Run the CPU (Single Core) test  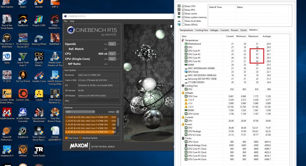pyautogui.click(x=112, y=59)
